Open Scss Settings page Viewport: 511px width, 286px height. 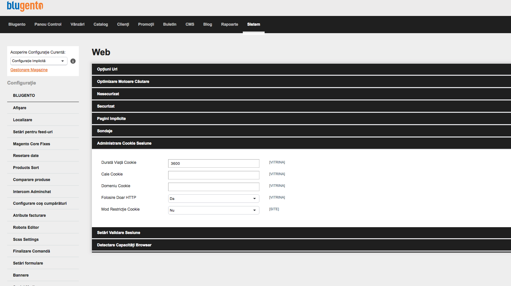click(x=43, y=240)
